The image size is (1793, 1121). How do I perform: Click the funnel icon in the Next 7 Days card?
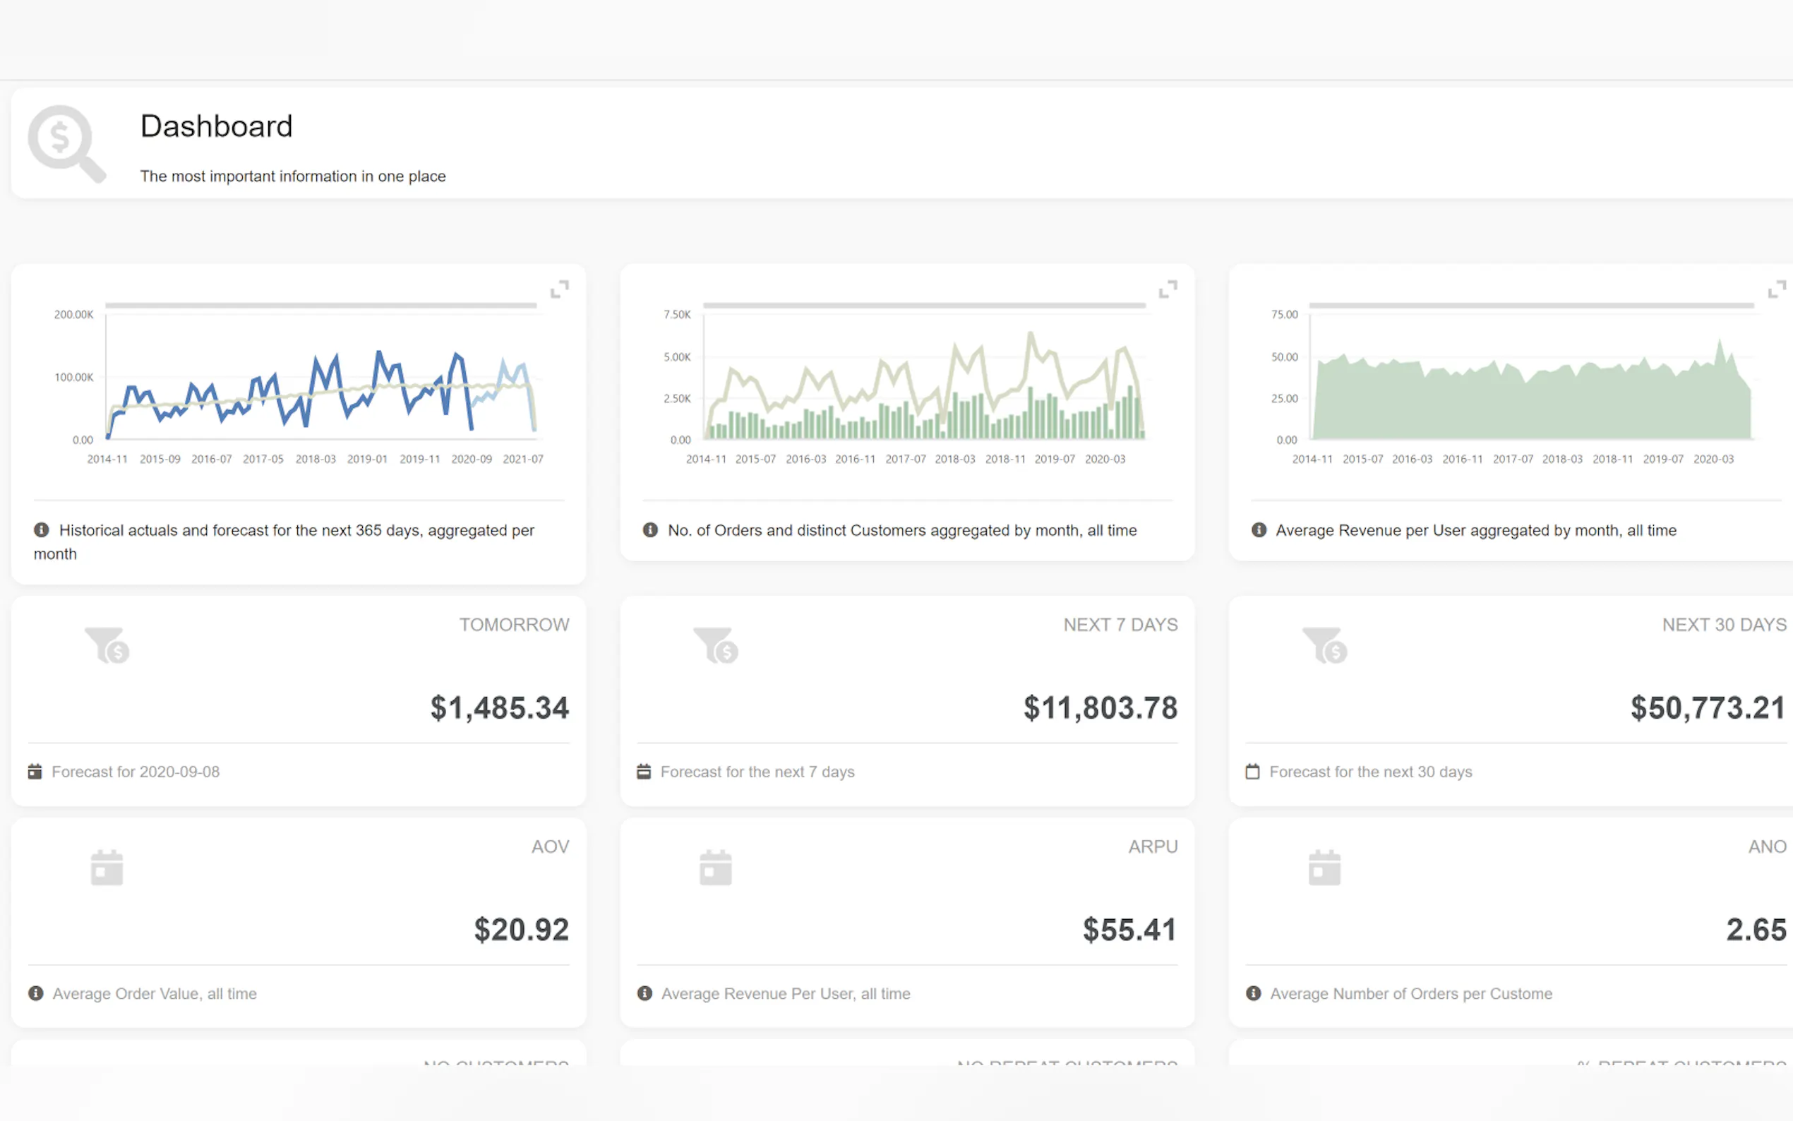coord(715,645)
